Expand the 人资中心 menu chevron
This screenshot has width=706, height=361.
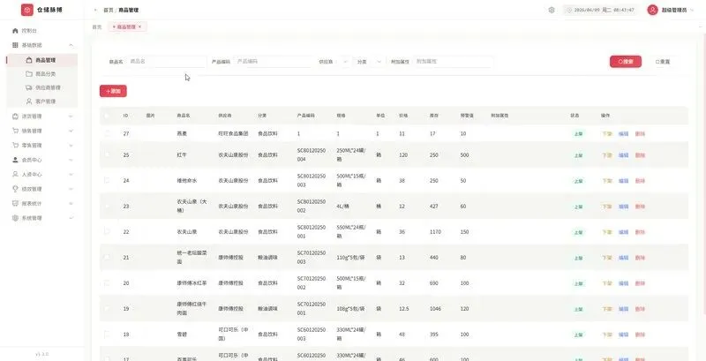coord(71,174)
